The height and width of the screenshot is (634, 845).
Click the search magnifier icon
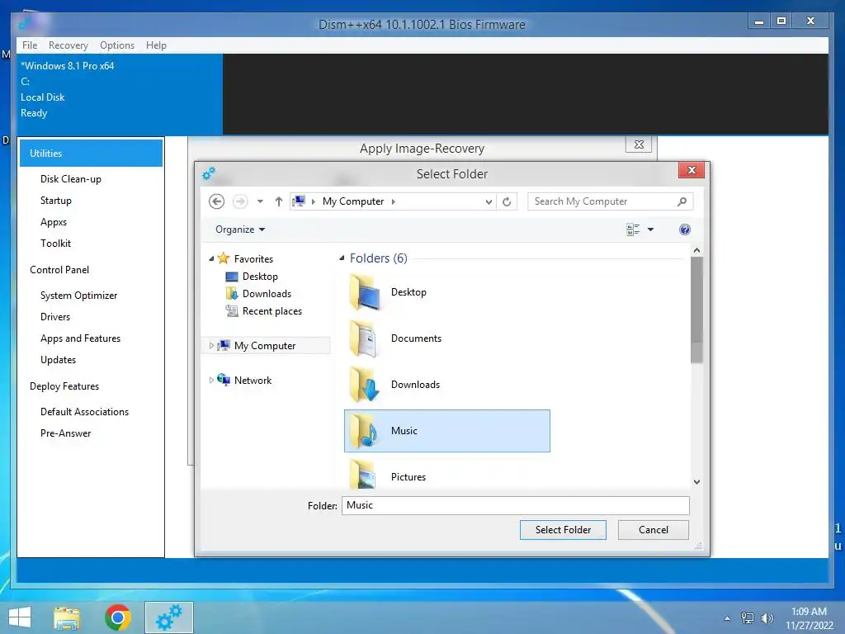(682, 201)
